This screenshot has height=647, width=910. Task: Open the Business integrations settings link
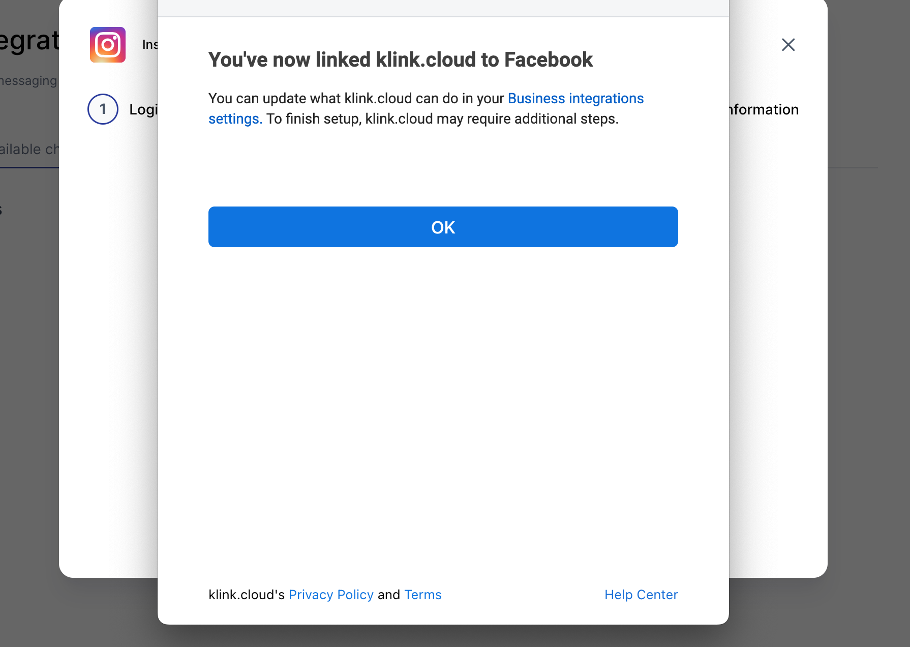pos(575,99)
